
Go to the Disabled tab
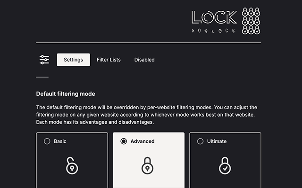click(x=144, y=60)
